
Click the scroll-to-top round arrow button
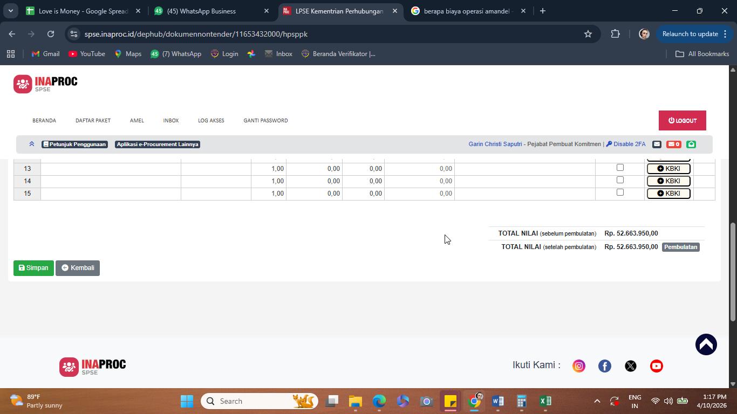click(x=706, y=344)
